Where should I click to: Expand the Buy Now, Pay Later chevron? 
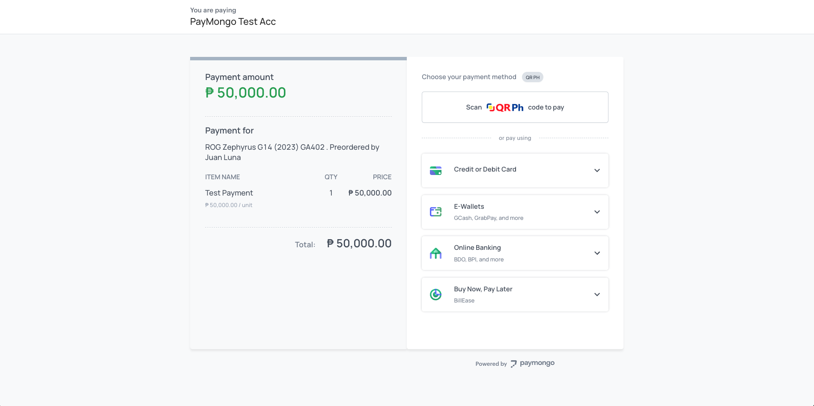(597, 294)
